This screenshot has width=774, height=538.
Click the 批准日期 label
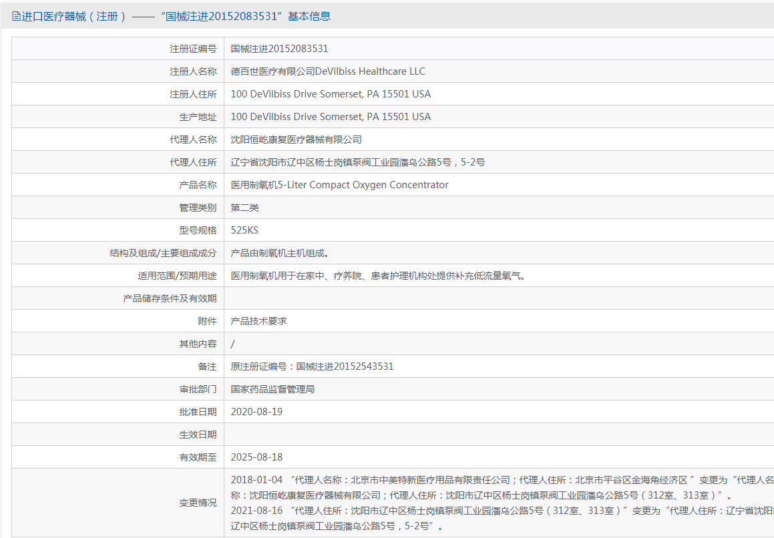198,412
